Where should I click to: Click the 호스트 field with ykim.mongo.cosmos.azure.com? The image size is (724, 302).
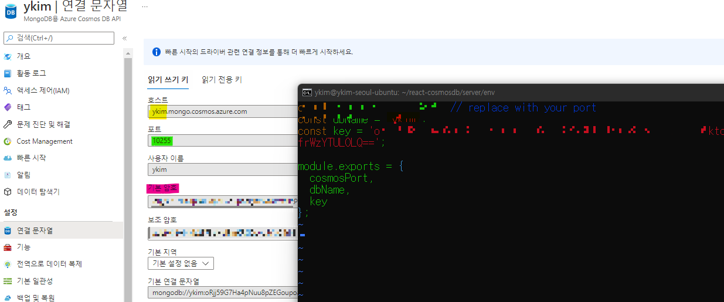[x=223, y=111]
